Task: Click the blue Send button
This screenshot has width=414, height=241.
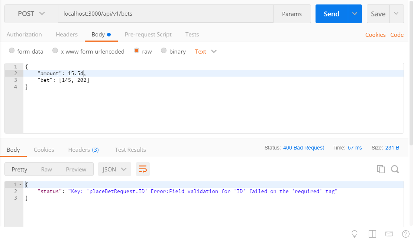Action: click(331, 14)
